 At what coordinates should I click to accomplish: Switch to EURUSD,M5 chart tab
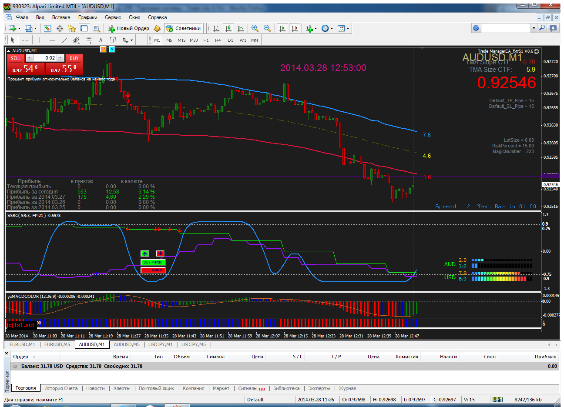tap(57, 344)
